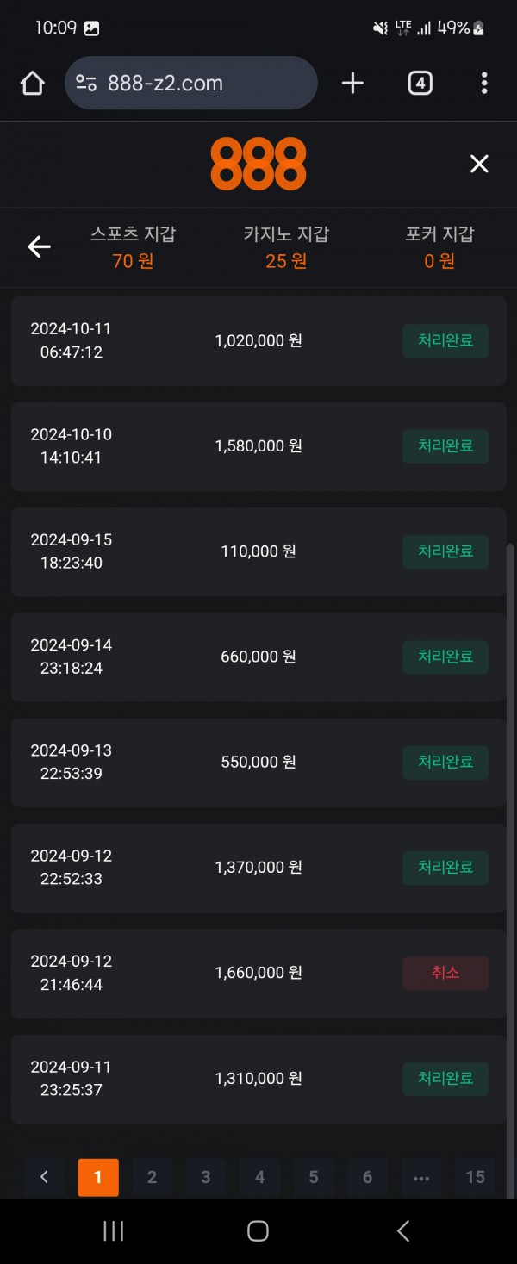Expand more pages with the ellipsis button

pos(421,1177)
